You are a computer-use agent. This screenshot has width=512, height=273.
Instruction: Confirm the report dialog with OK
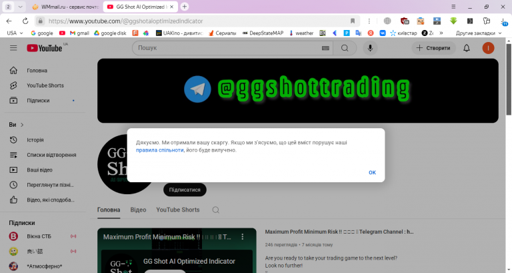(372, 172)
